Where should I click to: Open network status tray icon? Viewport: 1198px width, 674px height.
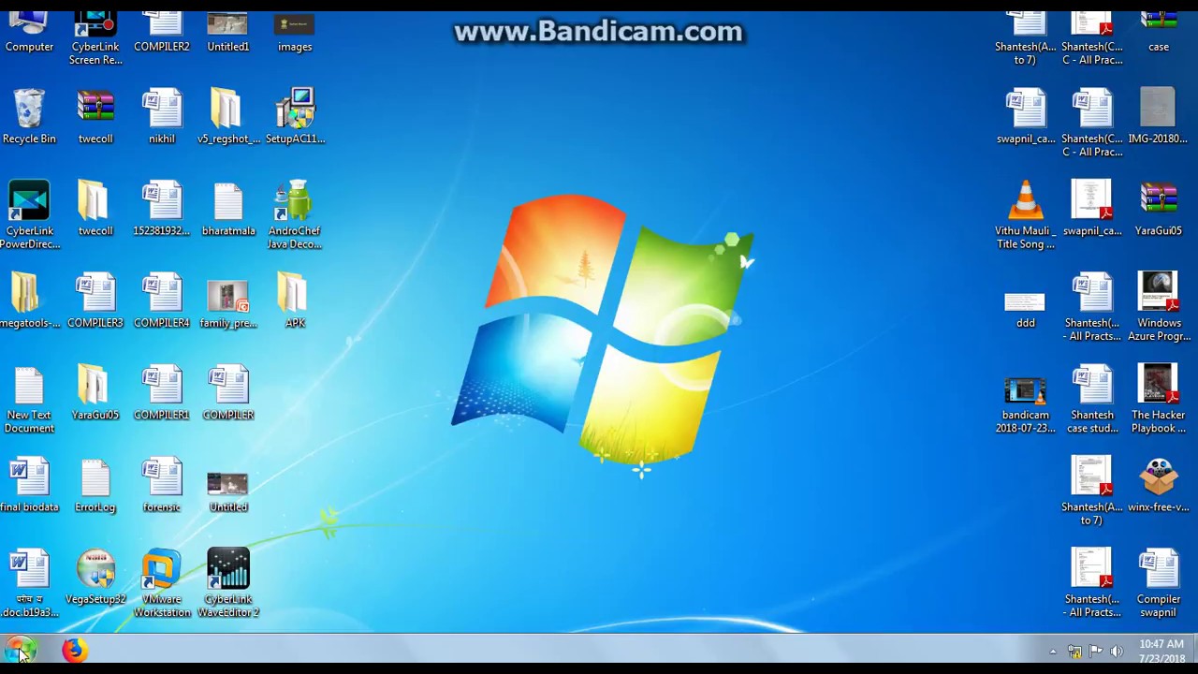[1074, 652]
